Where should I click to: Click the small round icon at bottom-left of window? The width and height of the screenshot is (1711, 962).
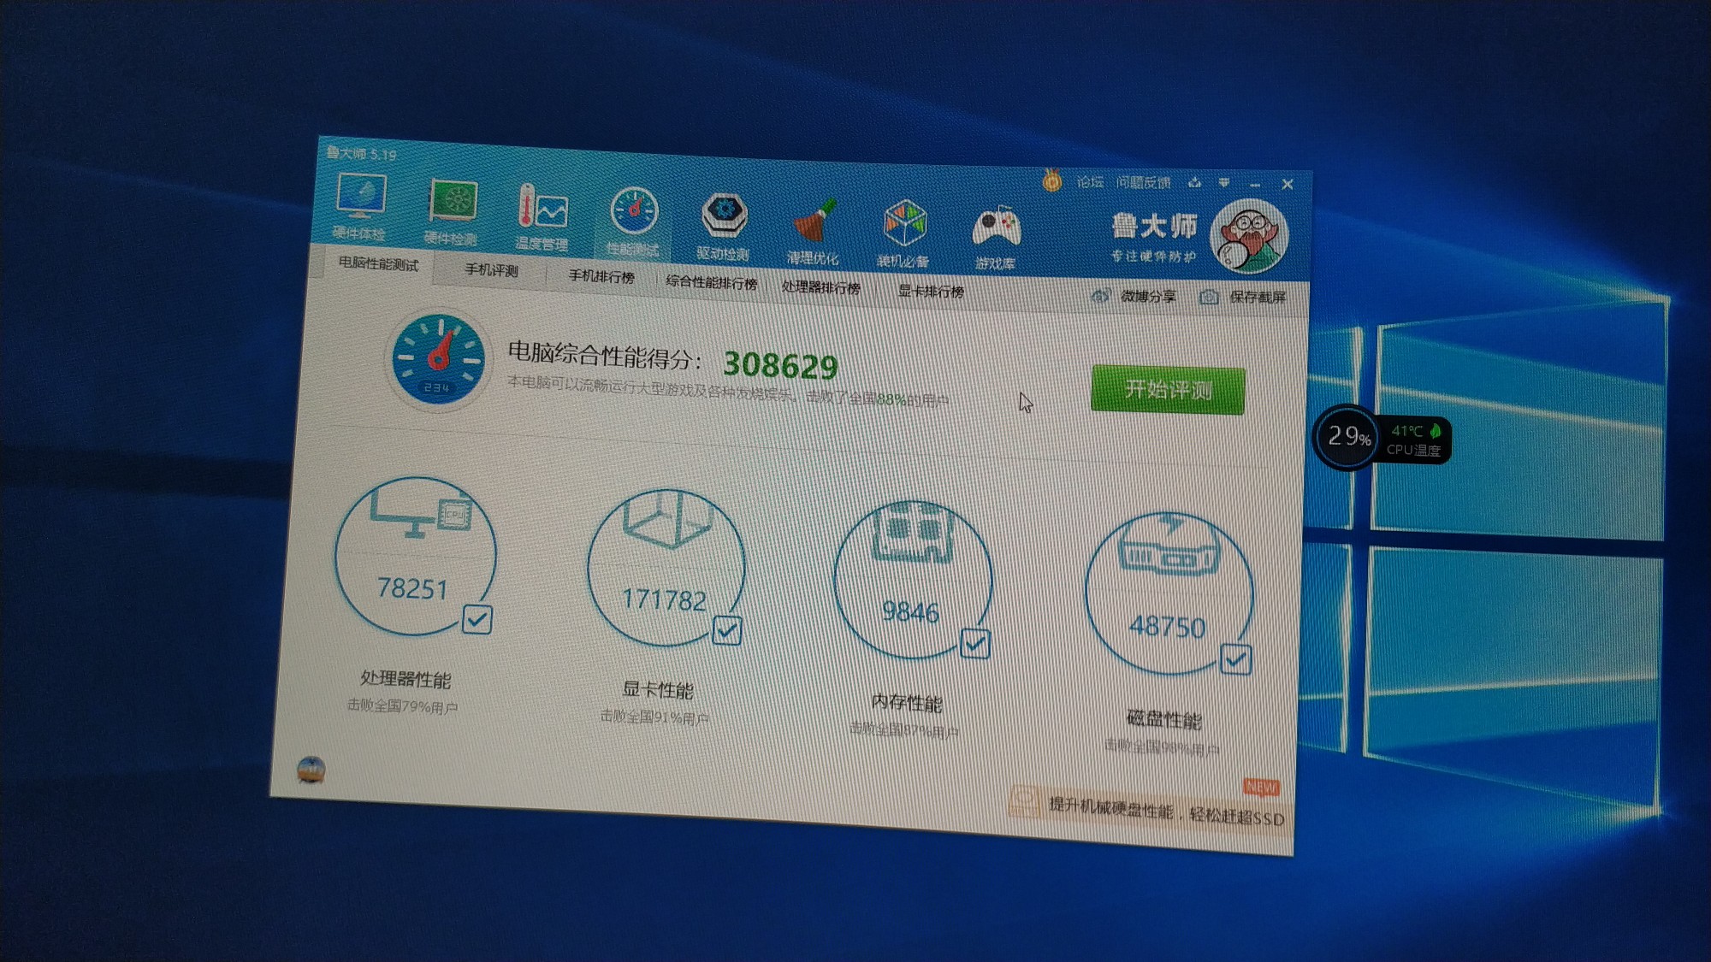pos(311,770)
